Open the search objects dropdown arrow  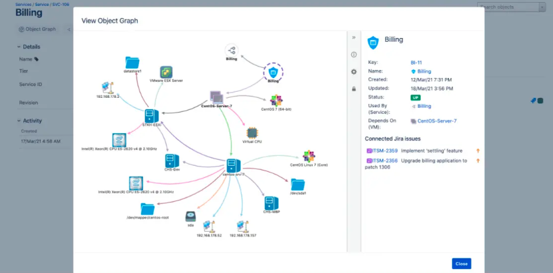point(542,7)
